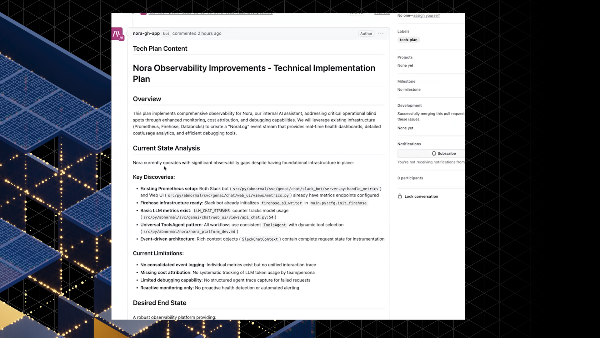600x338 pixels.
Task: Click the nora_platform_dev.md code path
Action: tap(189, 232)
